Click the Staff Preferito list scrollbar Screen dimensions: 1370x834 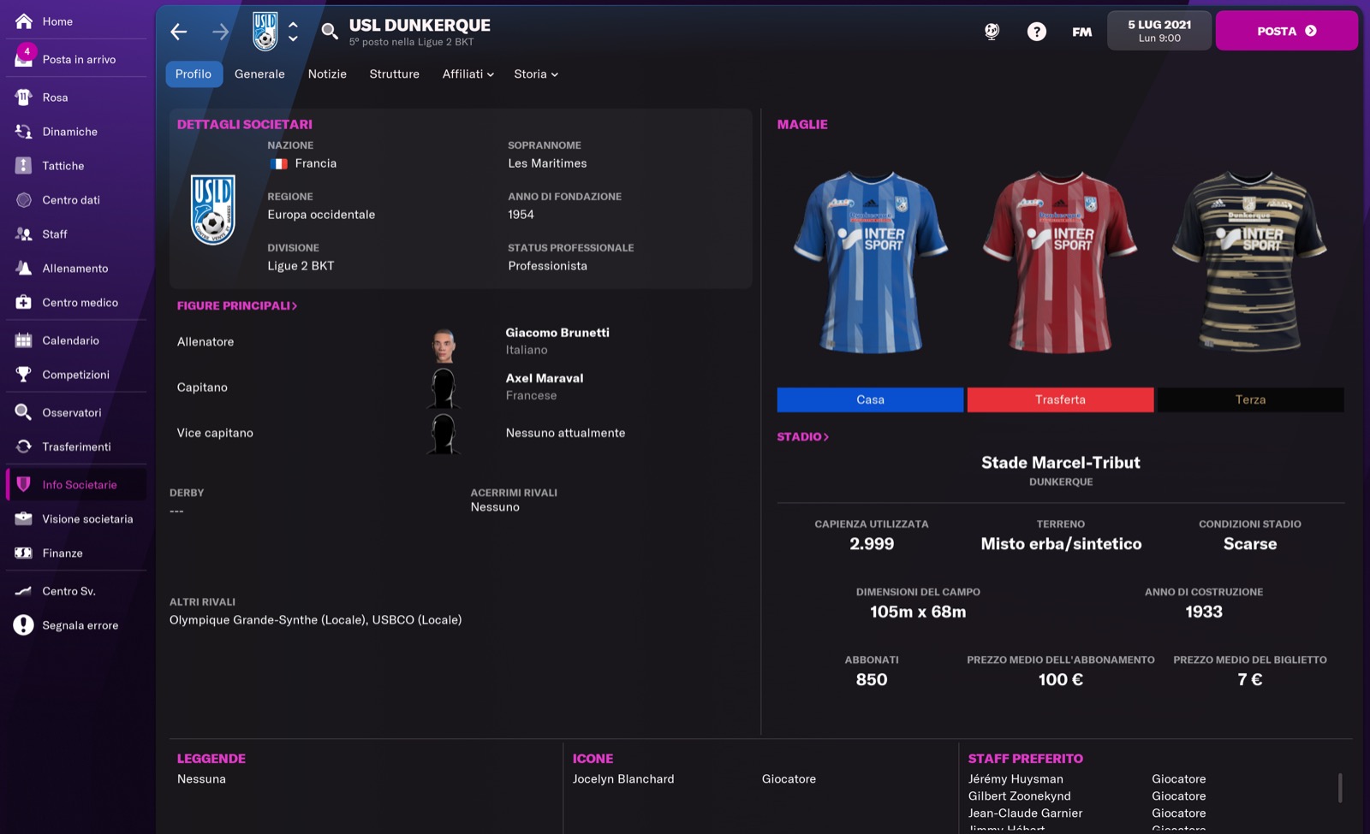pos(1340,788)
